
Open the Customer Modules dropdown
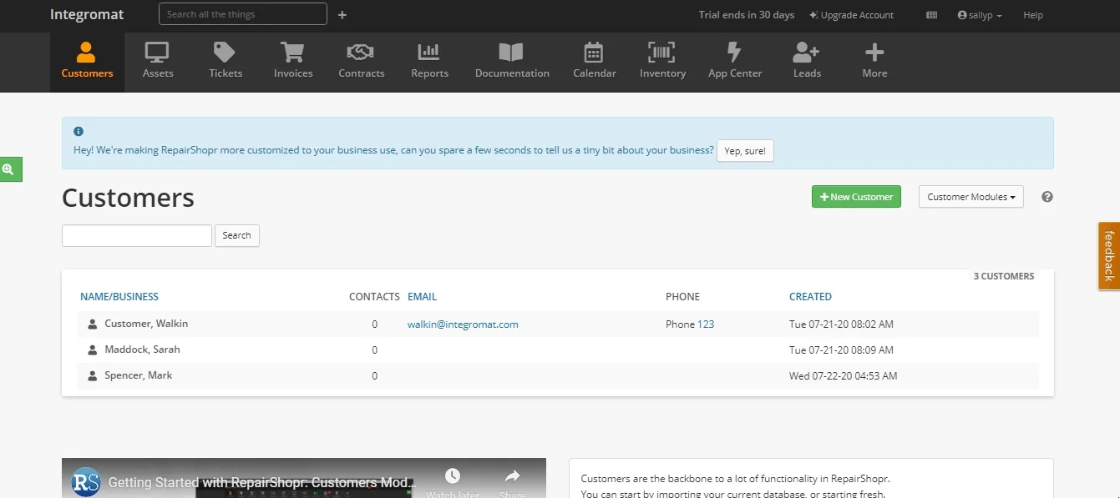(970, 197)
